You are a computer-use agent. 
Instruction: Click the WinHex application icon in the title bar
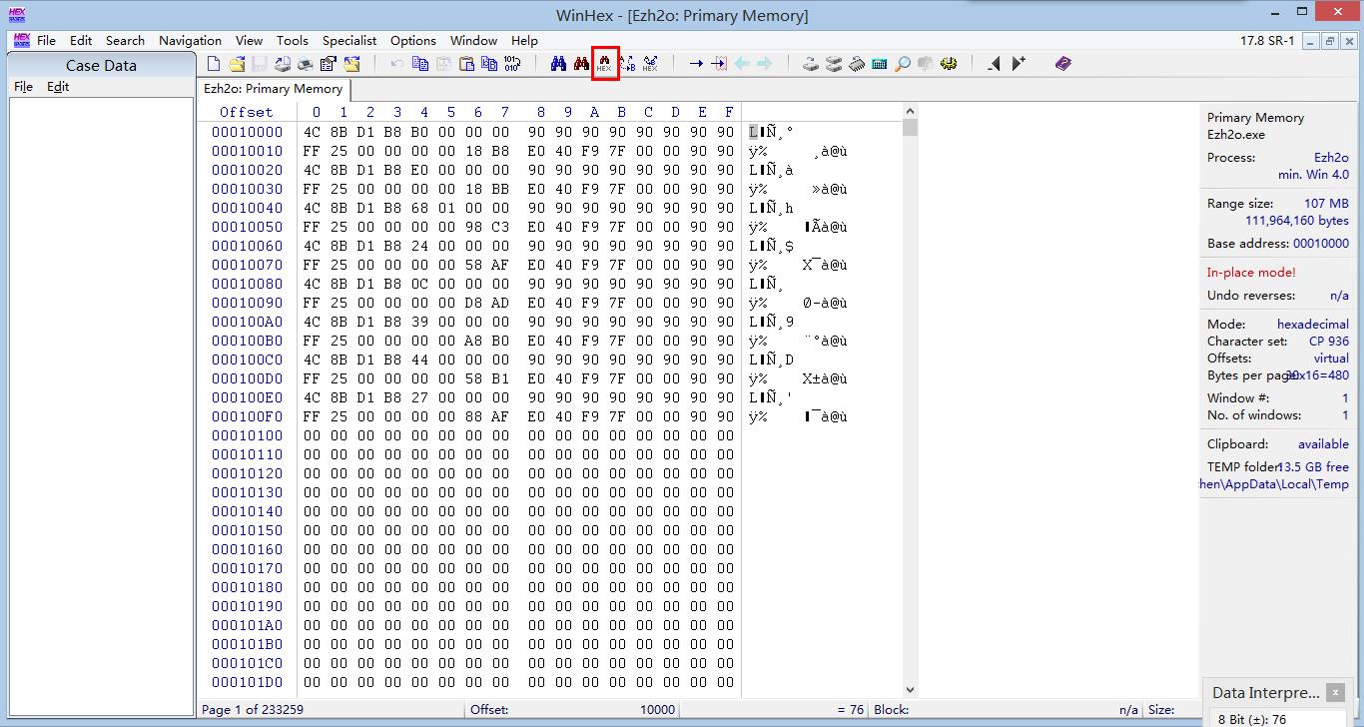[x=17, y=15]
